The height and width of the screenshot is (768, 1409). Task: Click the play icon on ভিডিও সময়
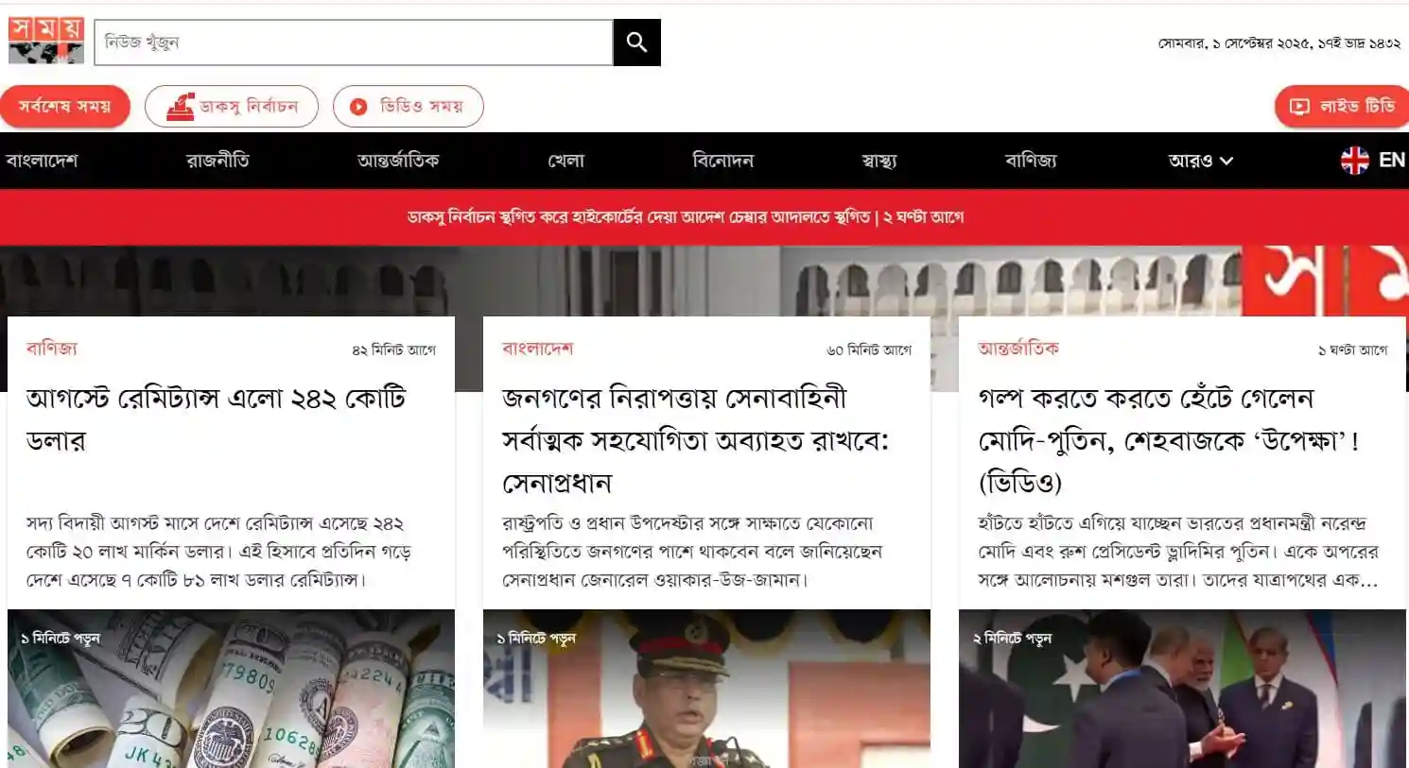[x=357, y=106]
